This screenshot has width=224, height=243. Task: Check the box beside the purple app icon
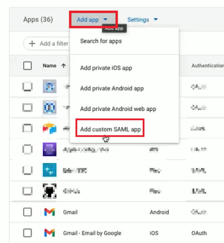point(27,149)
